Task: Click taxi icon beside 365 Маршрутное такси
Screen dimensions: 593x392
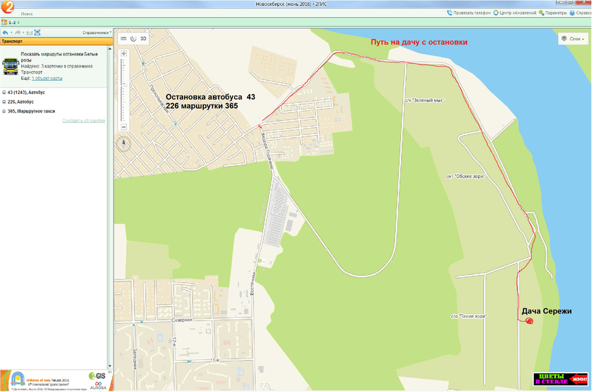Action: (4, 111)
